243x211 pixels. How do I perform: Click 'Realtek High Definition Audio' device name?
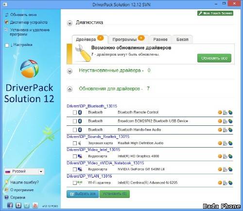coord(140,143)
